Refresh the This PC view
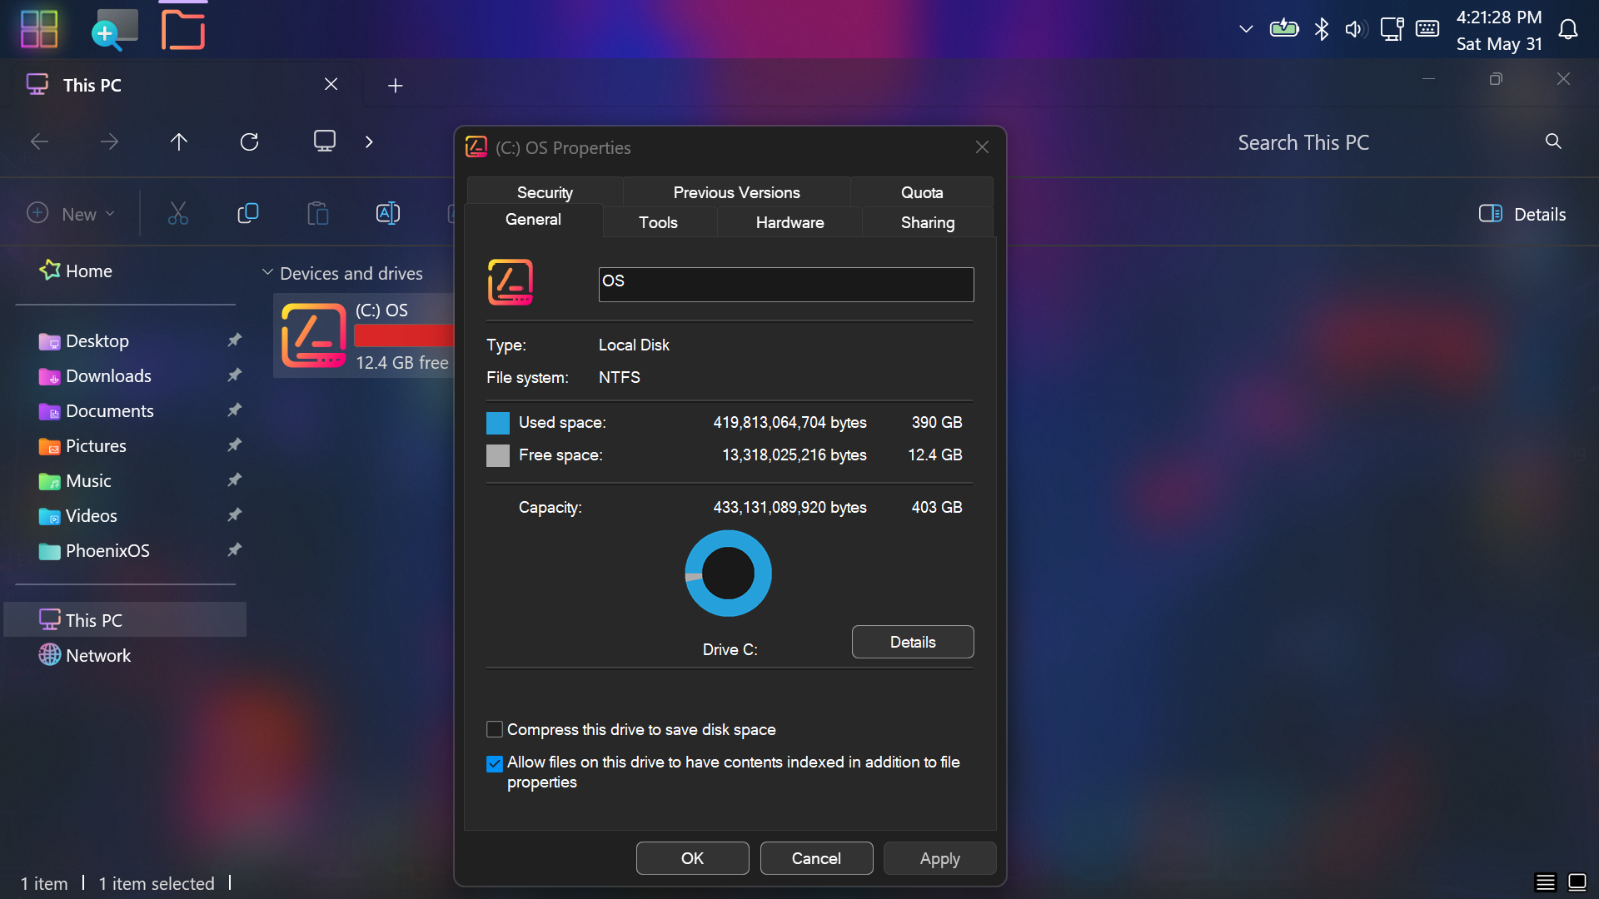 [x=249, y=142]
